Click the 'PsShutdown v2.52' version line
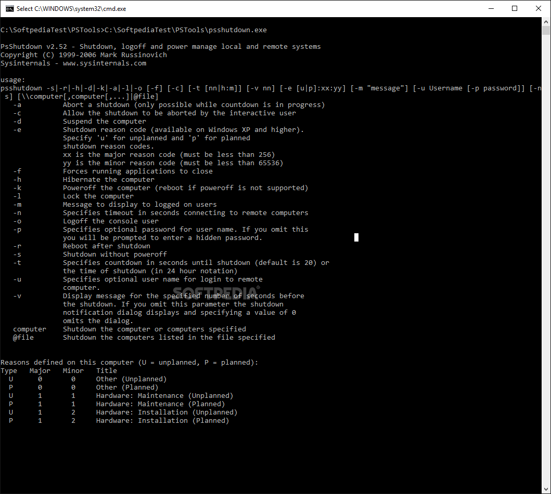 [x=161, y=47]
